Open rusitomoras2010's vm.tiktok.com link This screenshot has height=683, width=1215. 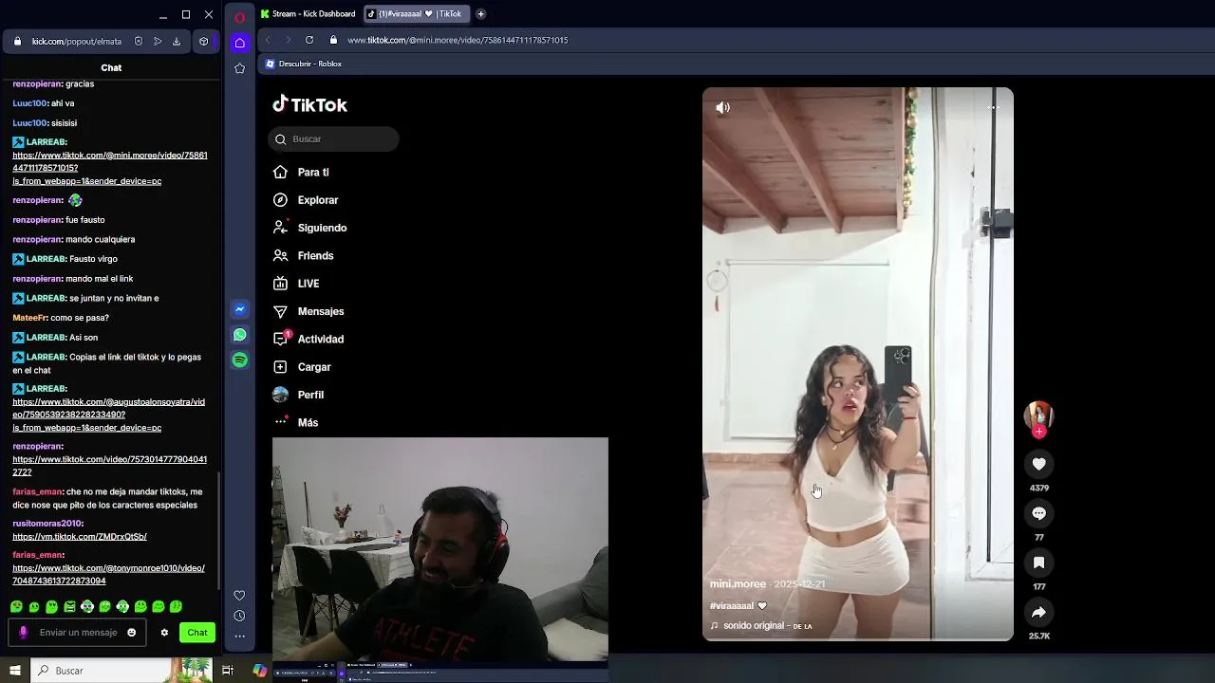(80, 537)
